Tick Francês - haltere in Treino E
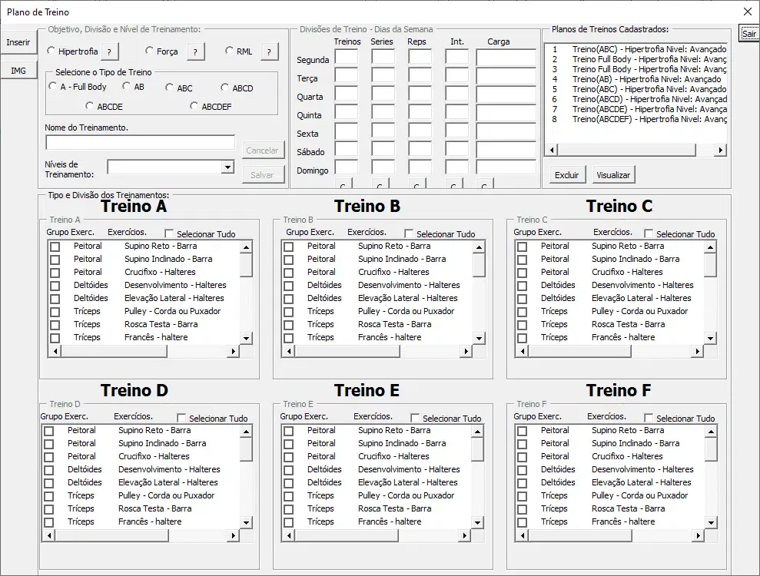Image resolution: width=760 pixels, height=576 pixels. click(289, 522)
